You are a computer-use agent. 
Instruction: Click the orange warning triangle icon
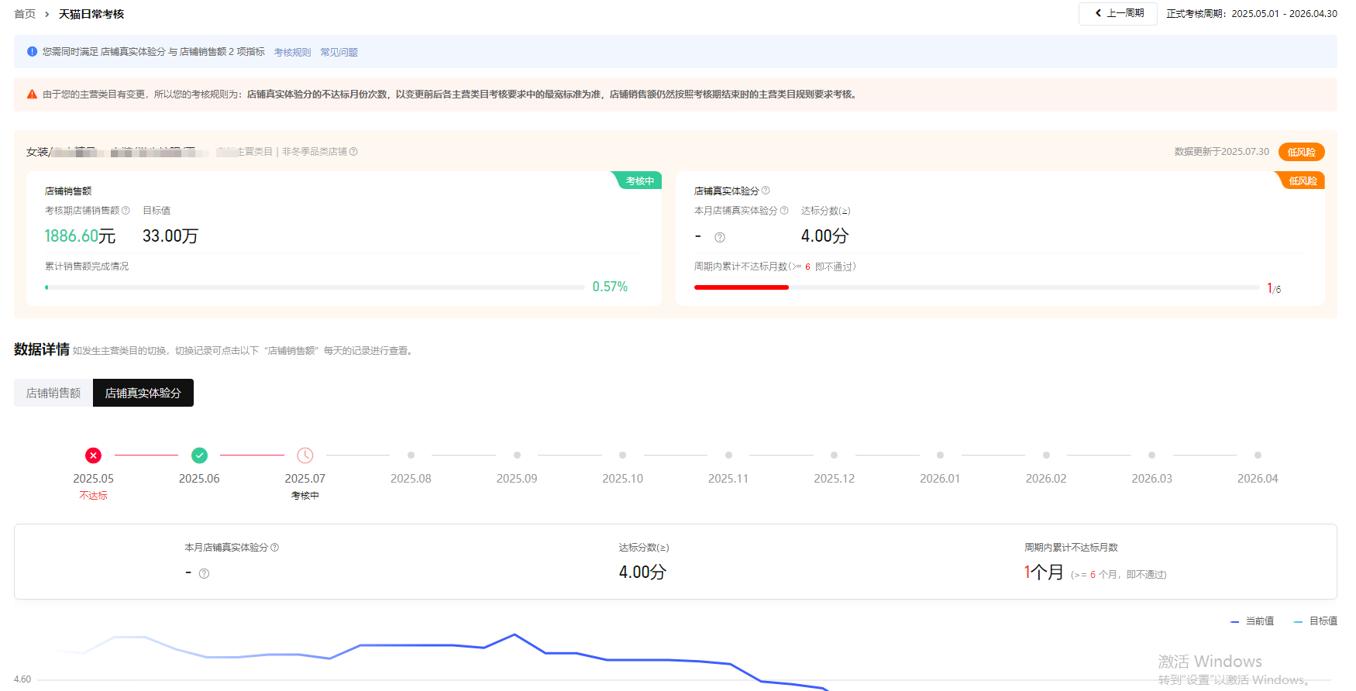point(32,95)
